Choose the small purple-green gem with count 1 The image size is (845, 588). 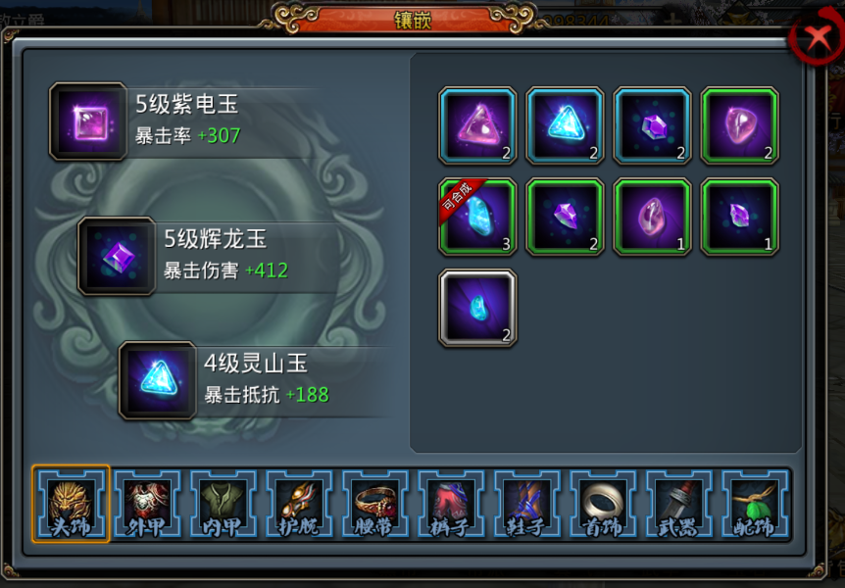tap(739, 217)
